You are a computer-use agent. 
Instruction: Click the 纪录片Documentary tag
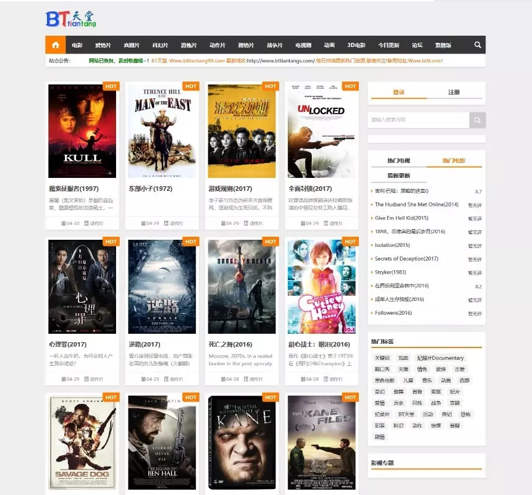440,358
